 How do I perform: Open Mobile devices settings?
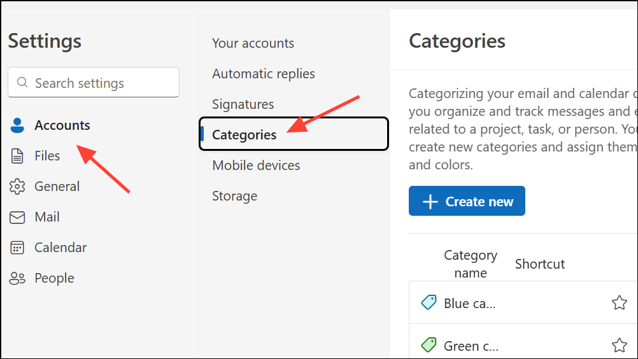256,165
